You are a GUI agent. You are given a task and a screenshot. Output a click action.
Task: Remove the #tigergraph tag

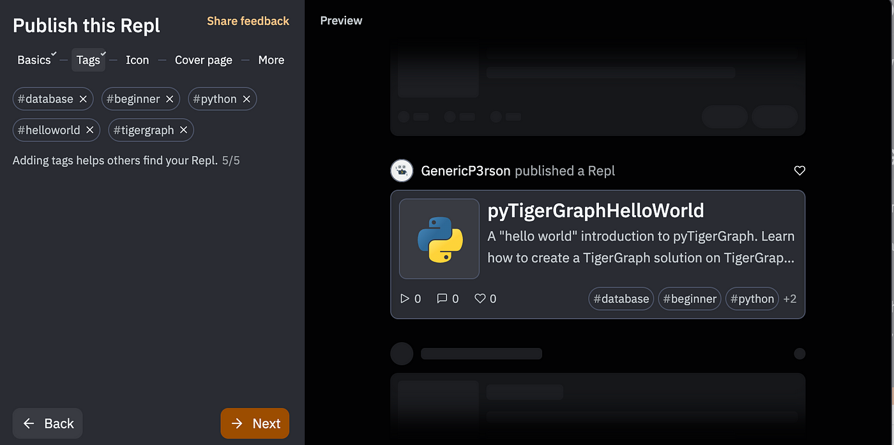click(183, 130)
